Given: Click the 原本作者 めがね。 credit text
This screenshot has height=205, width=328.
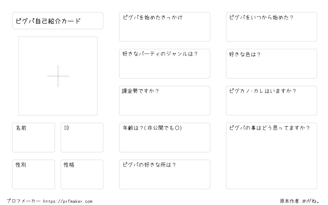Looking at the screenshot, I should click(300, 201).
